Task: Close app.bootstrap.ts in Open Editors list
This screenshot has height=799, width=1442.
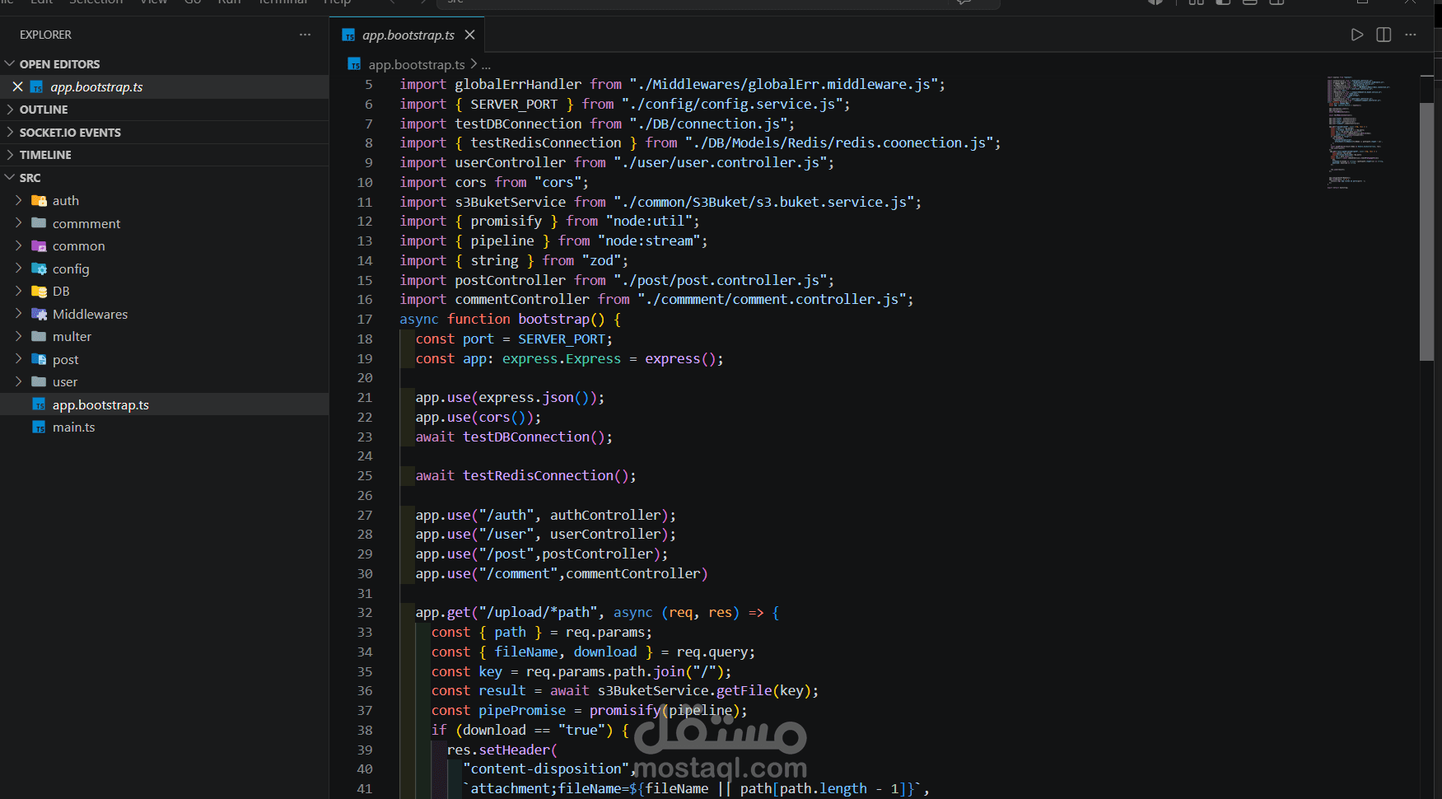Action: [x=17, y=86]
